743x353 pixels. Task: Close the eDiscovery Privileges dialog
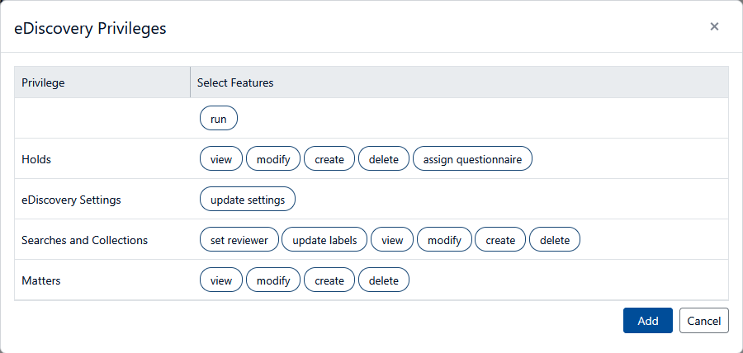714,26
